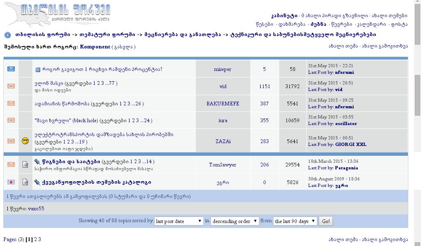Click the 1151 replies count for ელონ მასკი
The image size is (421, 246).
point(264,87)
